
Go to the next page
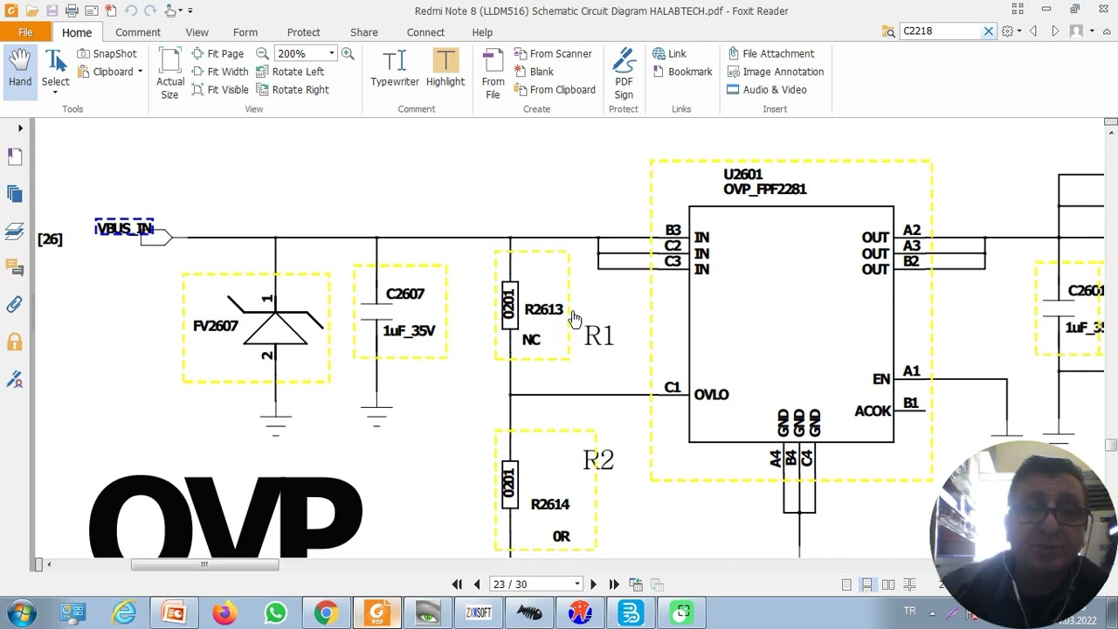pos(593,584)
